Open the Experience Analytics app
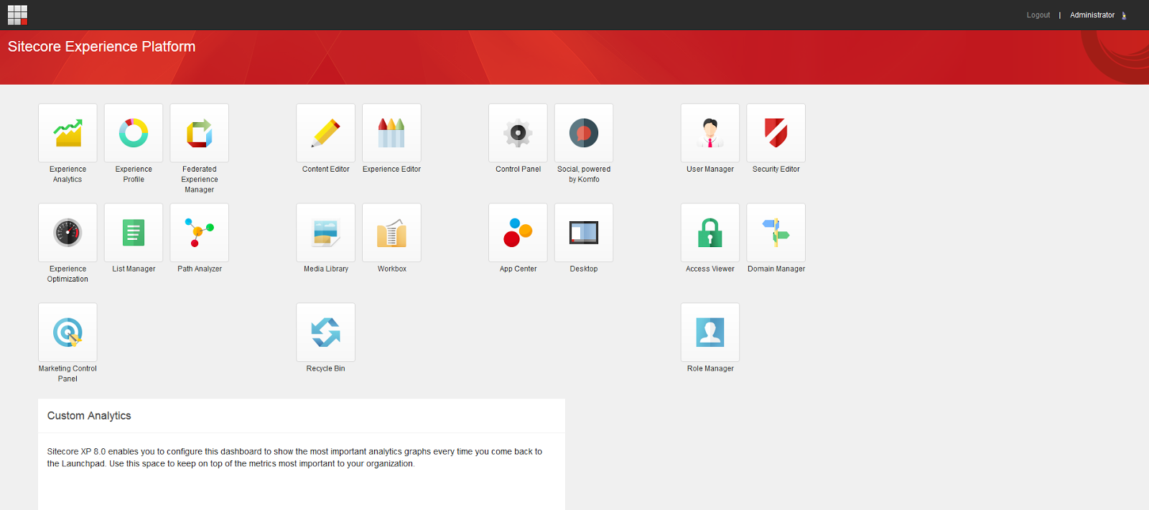The height and width of the screenshot is (510, 1149). click(68, 133)
